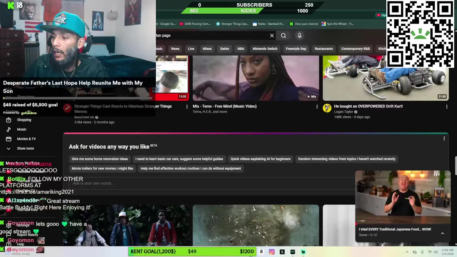Screen dimensions: 457x257
Task: Open the green taskbar app icon
Action: click(303, 252)
